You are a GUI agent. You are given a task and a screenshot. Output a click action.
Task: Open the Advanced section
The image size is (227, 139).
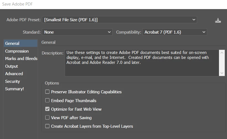(20, 74)
